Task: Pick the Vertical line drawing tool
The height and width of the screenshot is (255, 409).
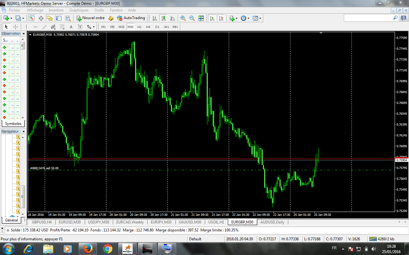Action: tap(27, 27)
